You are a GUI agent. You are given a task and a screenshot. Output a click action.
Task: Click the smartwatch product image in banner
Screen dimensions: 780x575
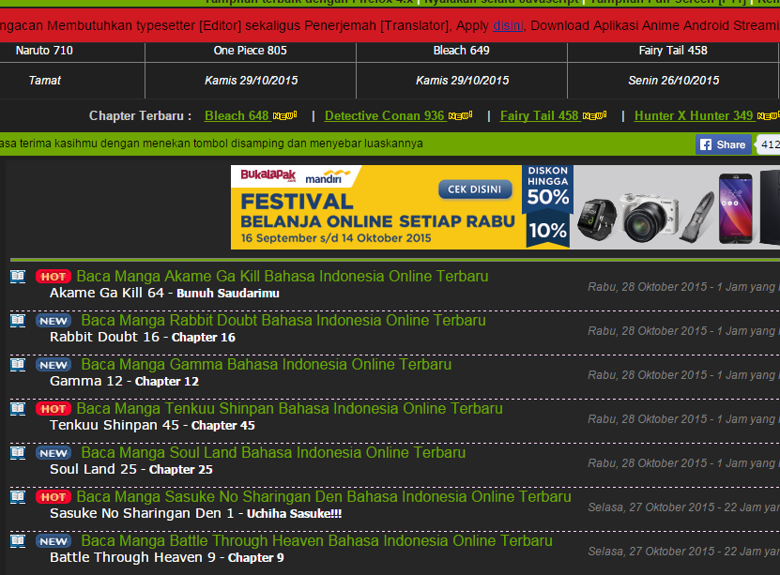[x=596, y=219]
